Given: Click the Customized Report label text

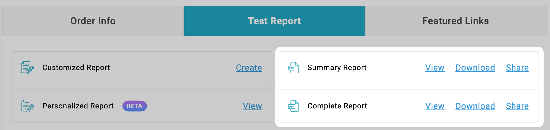Looking at the screenshot, I should (x=76, y=68).
